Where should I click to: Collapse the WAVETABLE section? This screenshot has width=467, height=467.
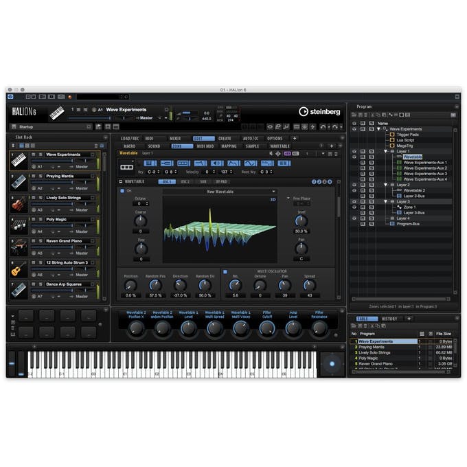pyautogui.click(x=121, y=181)
